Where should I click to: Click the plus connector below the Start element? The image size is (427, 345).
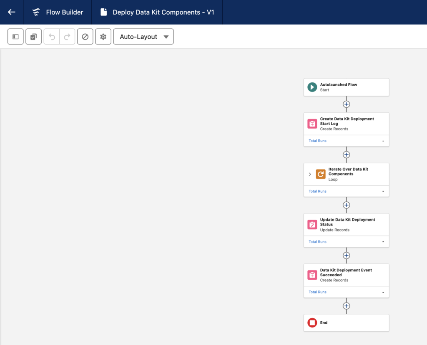346,104
